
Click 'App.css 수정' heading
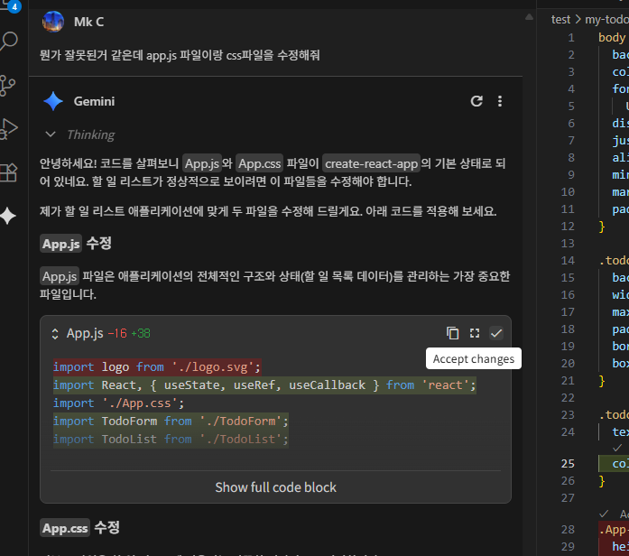[x=79, y=528]
